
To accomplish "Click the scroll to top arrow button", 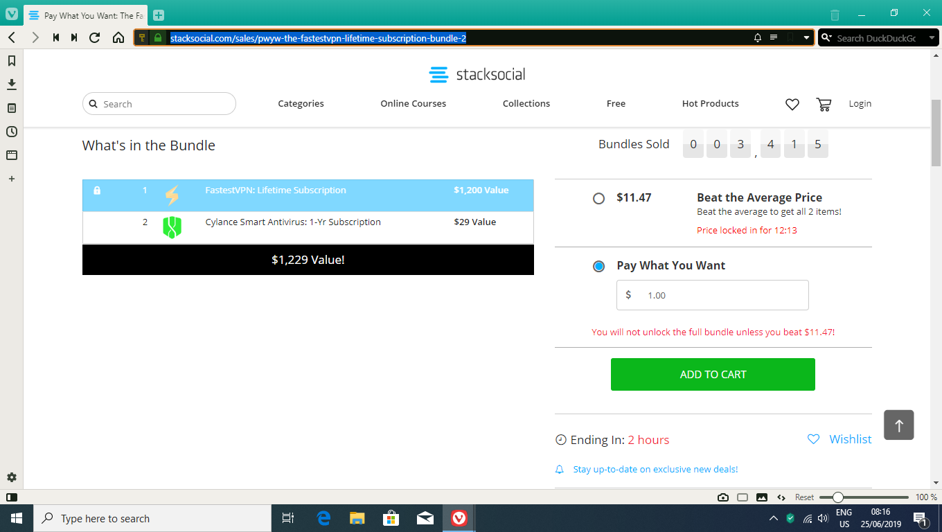I will point(899,425).
